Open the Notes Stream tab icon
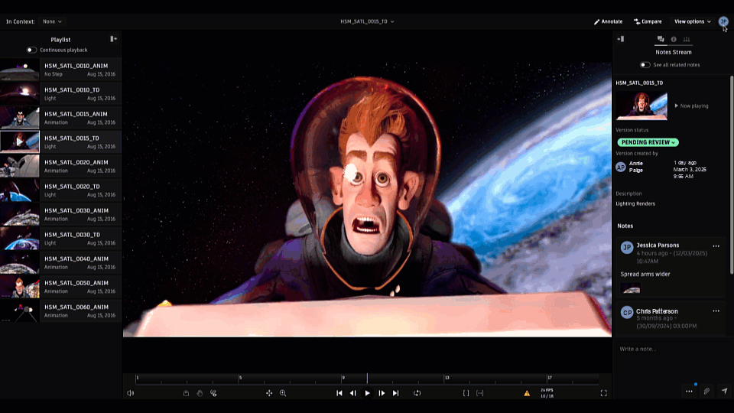734x413 pixels. coord(661,39)
